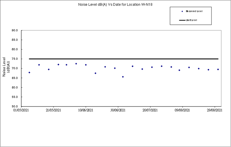
Task: Click the first data point on the left
Action: (x=29, y=73)
